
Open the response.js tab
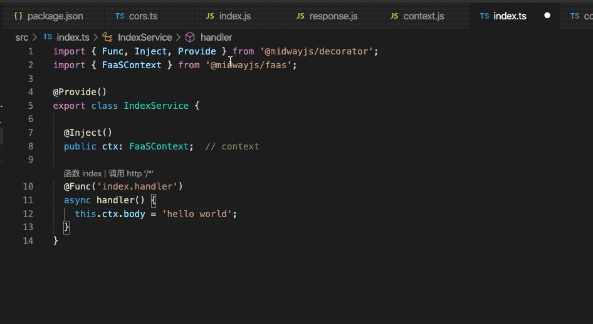(327, 16)
